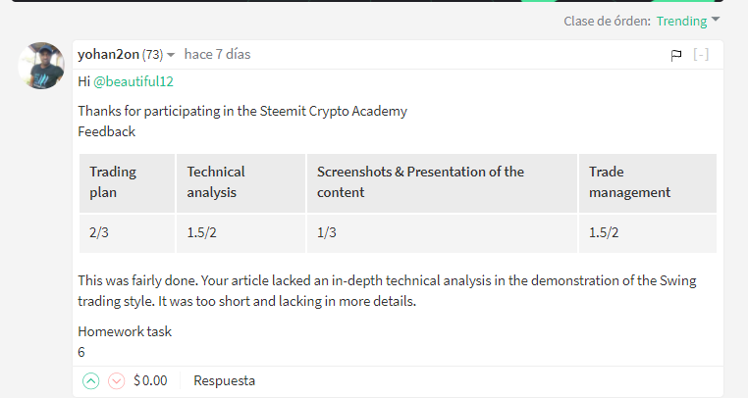Screen dimensions: 748x398
Task: Open the Trending sort order dropdown
Action: click(688, 21)
